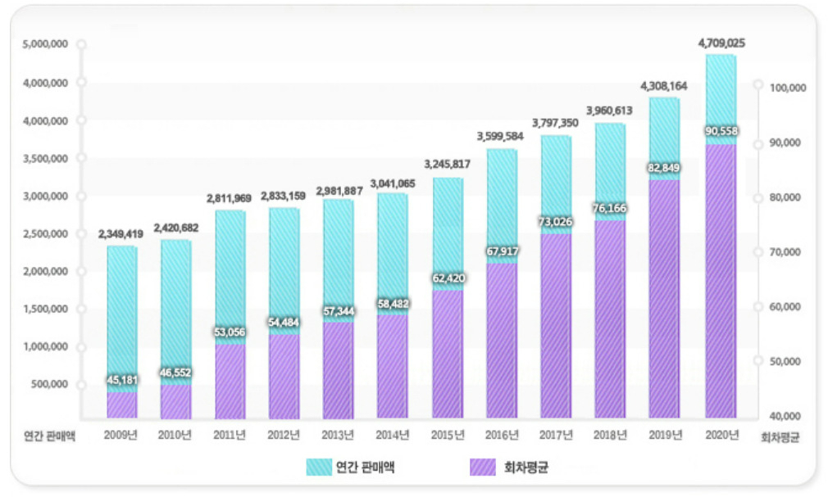Click the 45,181 average label
The height and width of the screenshot is (497, 828).
pos(122,380)
